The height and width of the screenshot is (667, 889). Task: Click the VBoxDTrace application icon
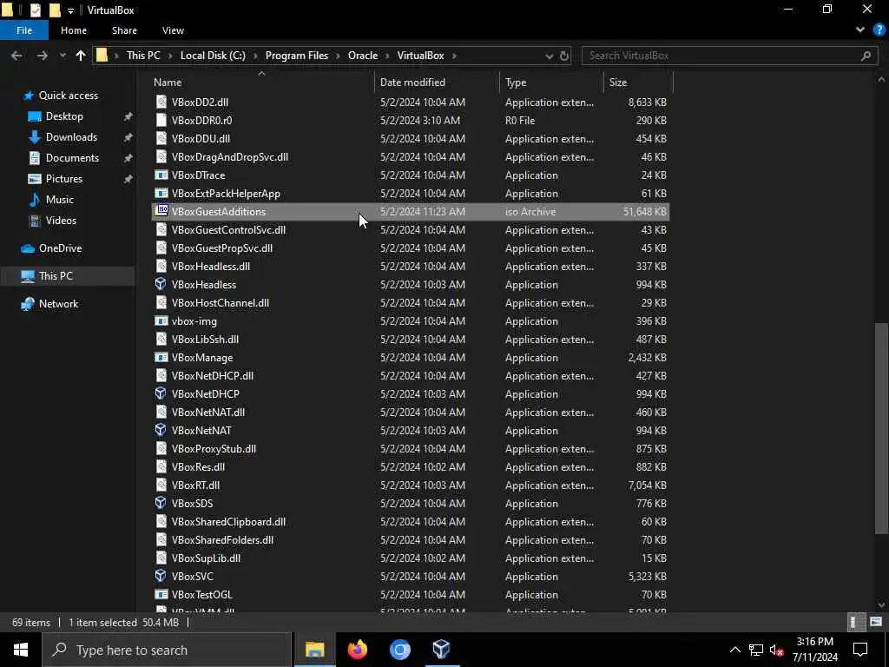(161, 175)
